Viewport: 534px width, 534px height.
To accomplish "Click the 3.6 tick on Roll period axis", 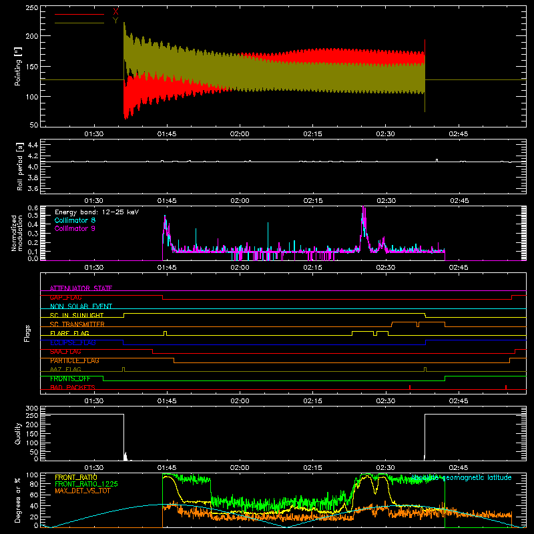I will [33, 188].
